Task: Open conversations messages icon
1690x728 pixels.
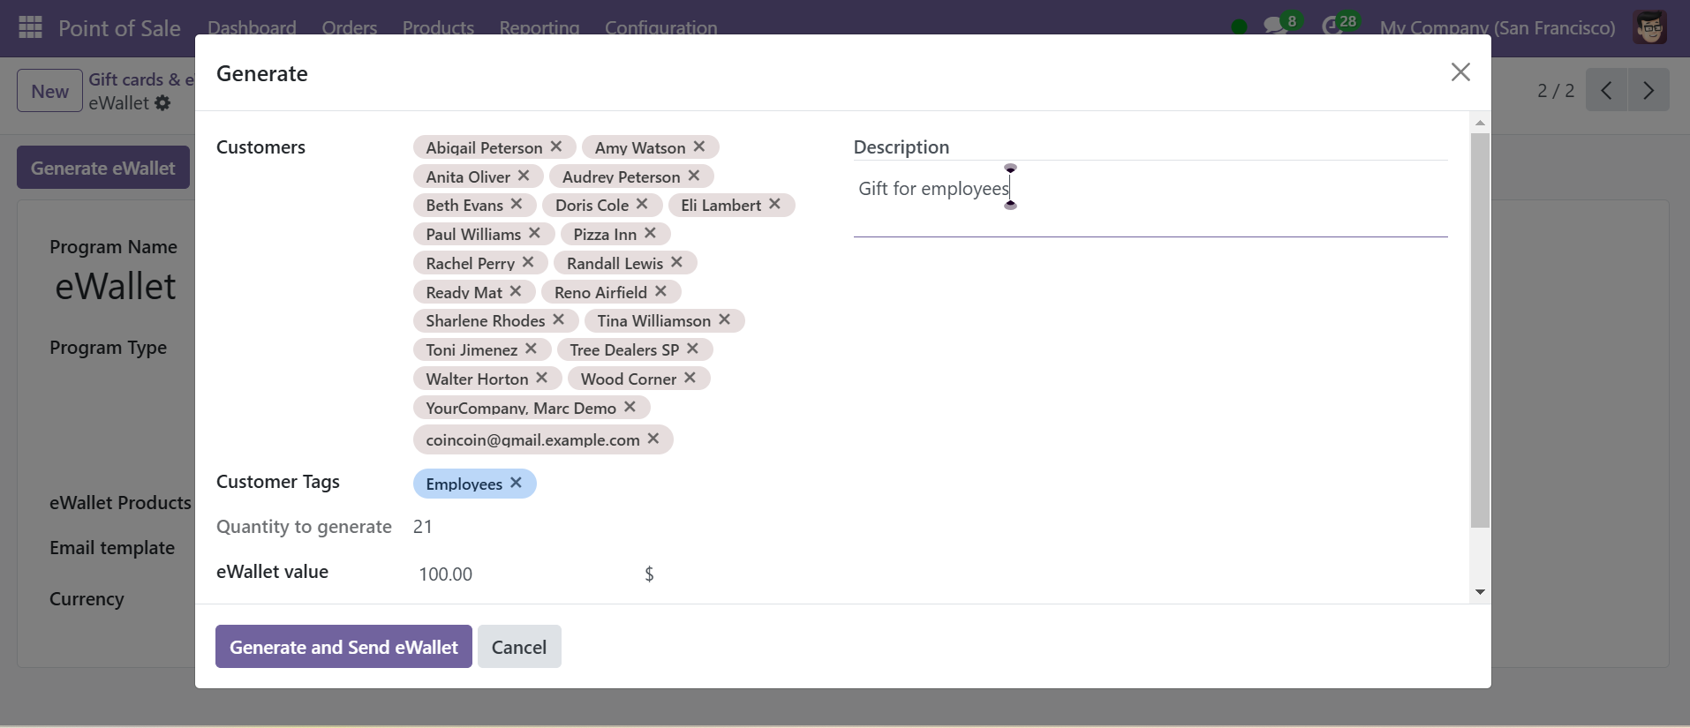Action: pos(1275,26)
